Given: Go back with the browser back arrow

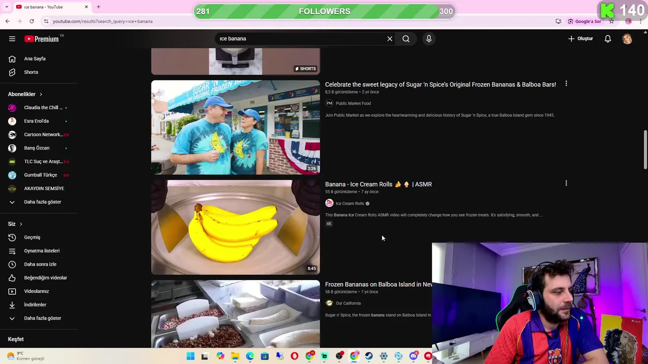Looking at the screenshot, I should [7, 21].
